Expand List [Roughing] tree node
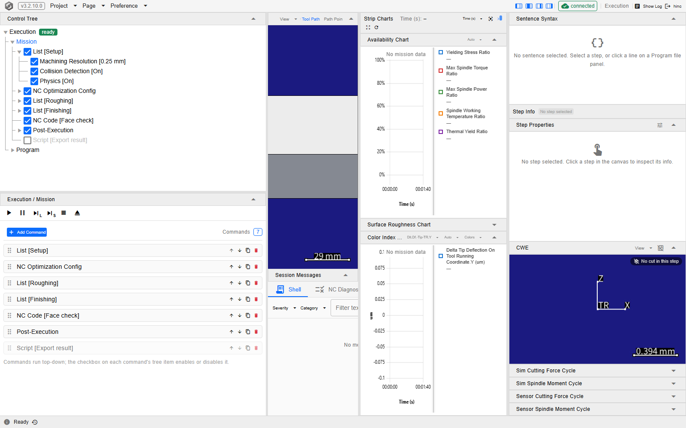This screenshot has width=686, height=428. tap(19, 101)
